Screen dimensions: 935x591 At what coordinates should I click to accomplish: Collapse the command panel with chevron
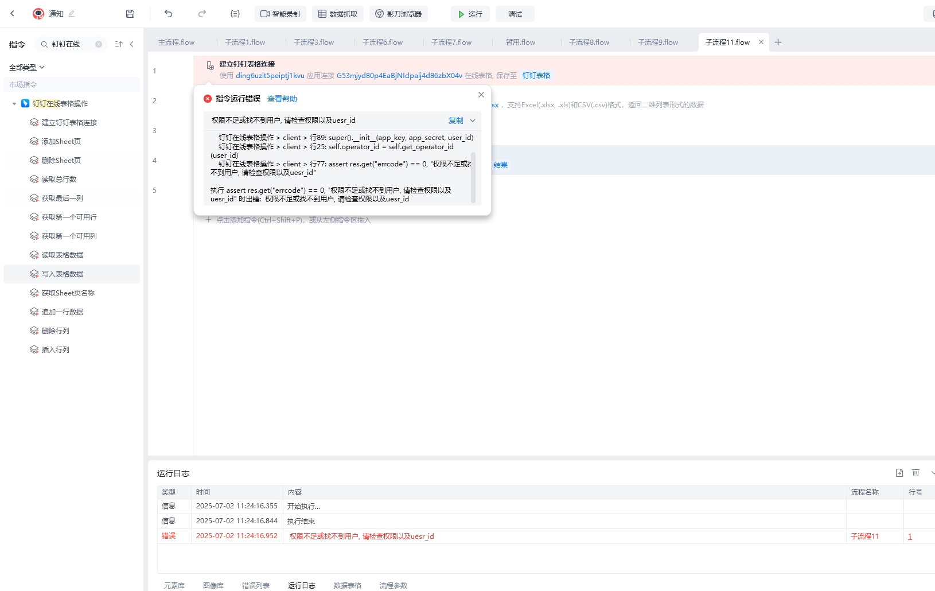click(132, 44)
